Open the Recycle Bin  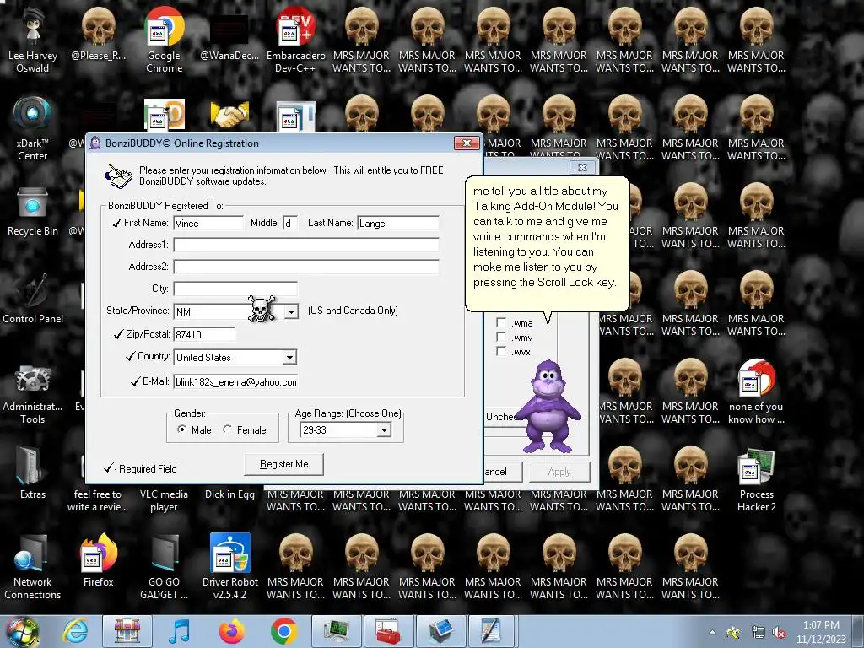33,212
